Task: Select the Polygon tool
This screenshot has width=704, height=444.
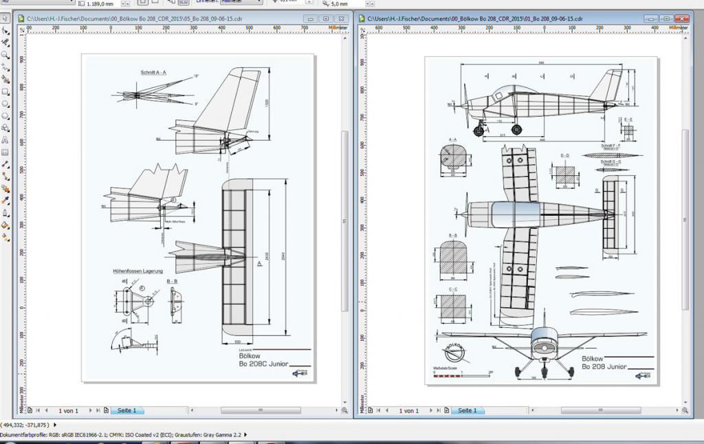Action: pyautogui.click(x=5, y=115)
